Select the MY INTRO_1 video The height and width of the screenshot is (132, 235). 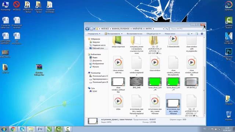tap(192, 82)
